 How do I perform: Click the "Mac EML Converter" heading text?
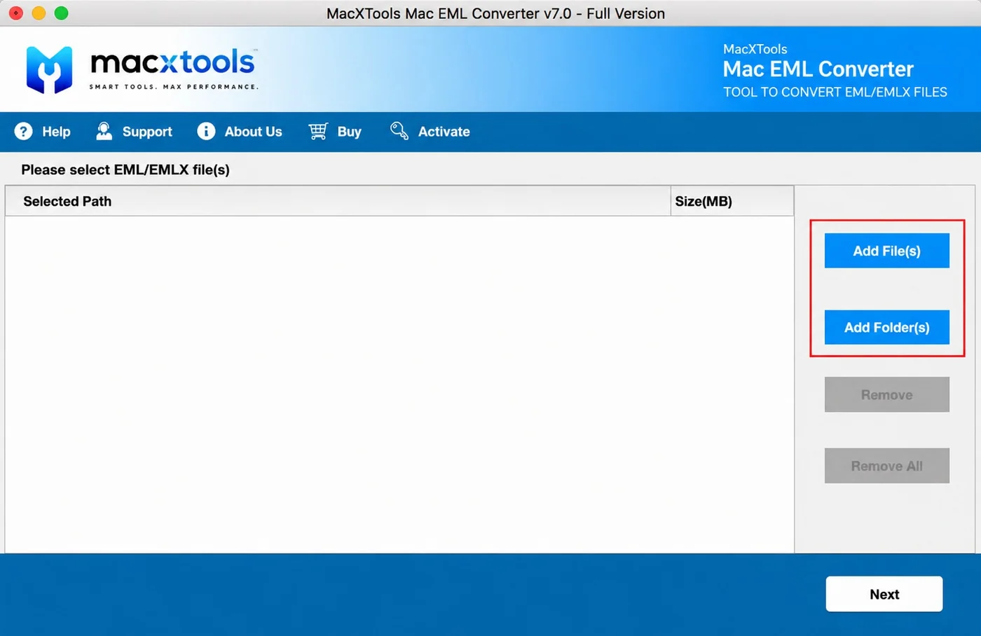coord(818,69)
